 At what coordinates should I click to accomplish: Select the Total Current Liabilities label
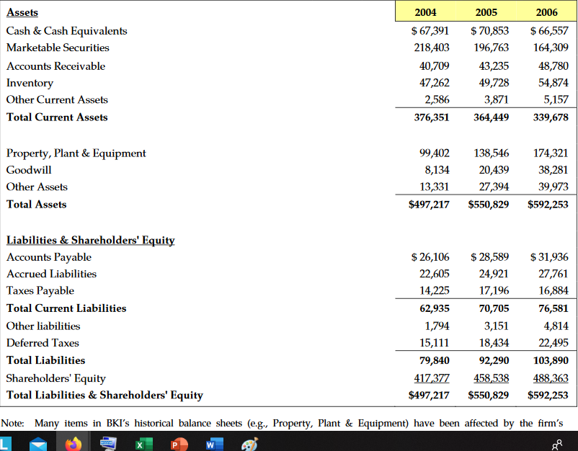tap(66, 308)
